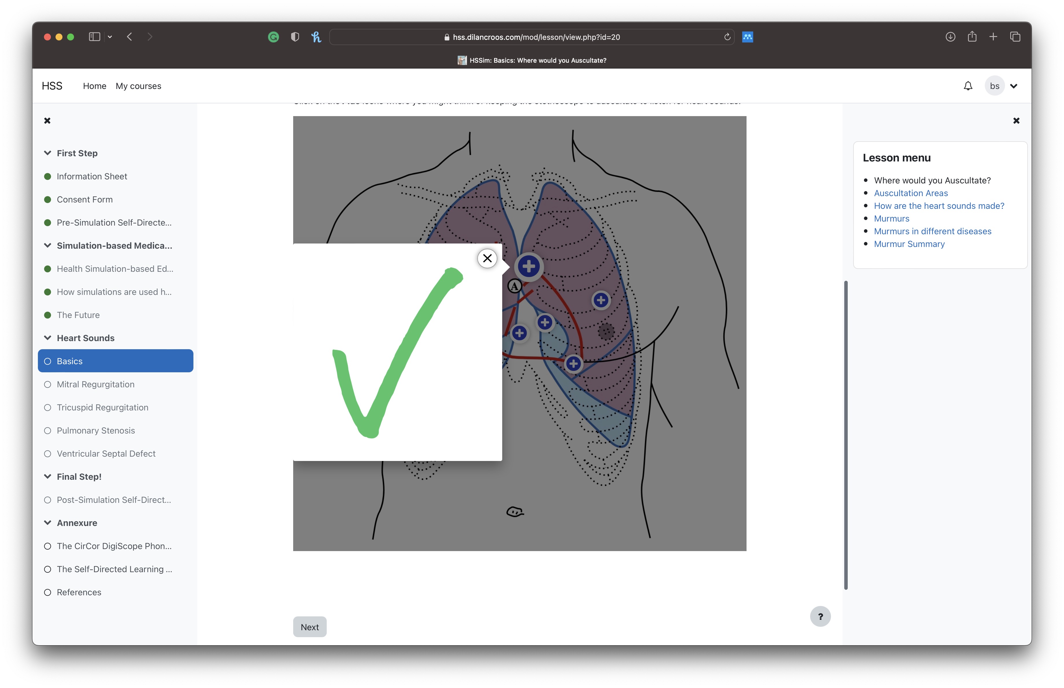Open Murmurs lesson page
The width and height of the screenshot is (1064, 688).
tap(891, 218)
